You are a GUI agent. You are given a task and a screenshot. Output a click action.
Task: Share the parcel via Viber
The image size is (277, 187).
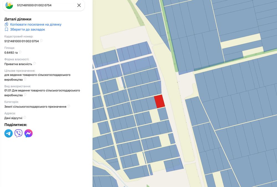click(18, 133)
